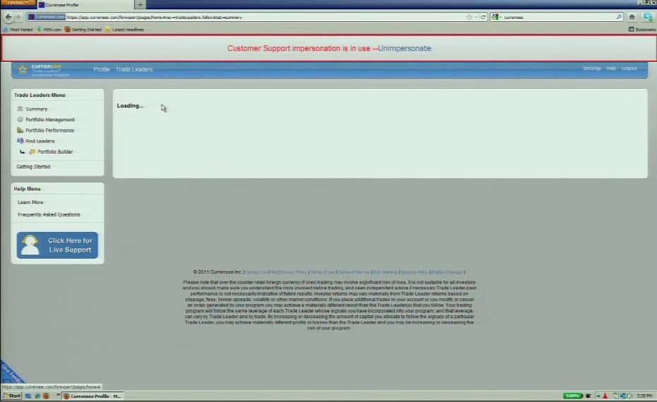Click the taskbar clock
Viewport: 657px width, 402px height.
coord(644,396)
